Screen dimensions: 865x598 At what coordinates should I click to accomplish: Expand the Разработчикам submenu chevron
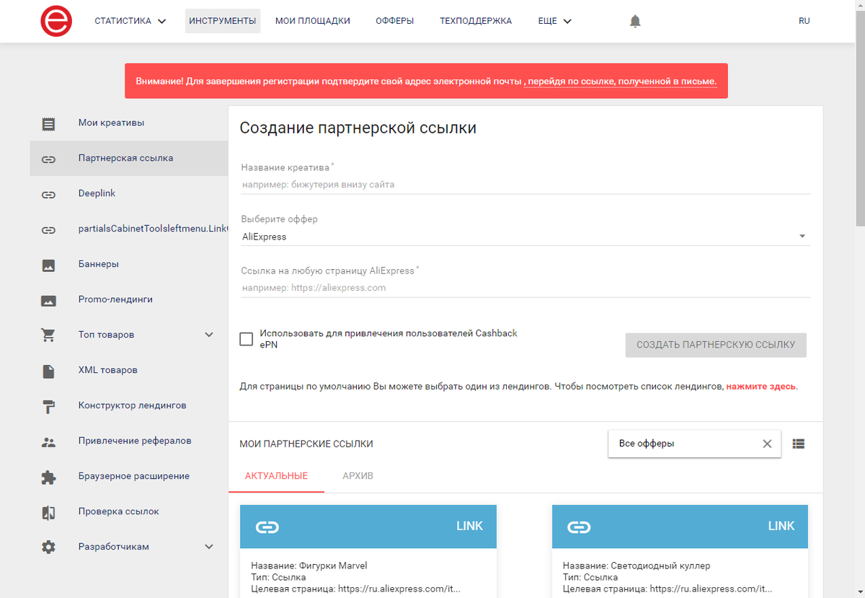(x=209, y=547)
